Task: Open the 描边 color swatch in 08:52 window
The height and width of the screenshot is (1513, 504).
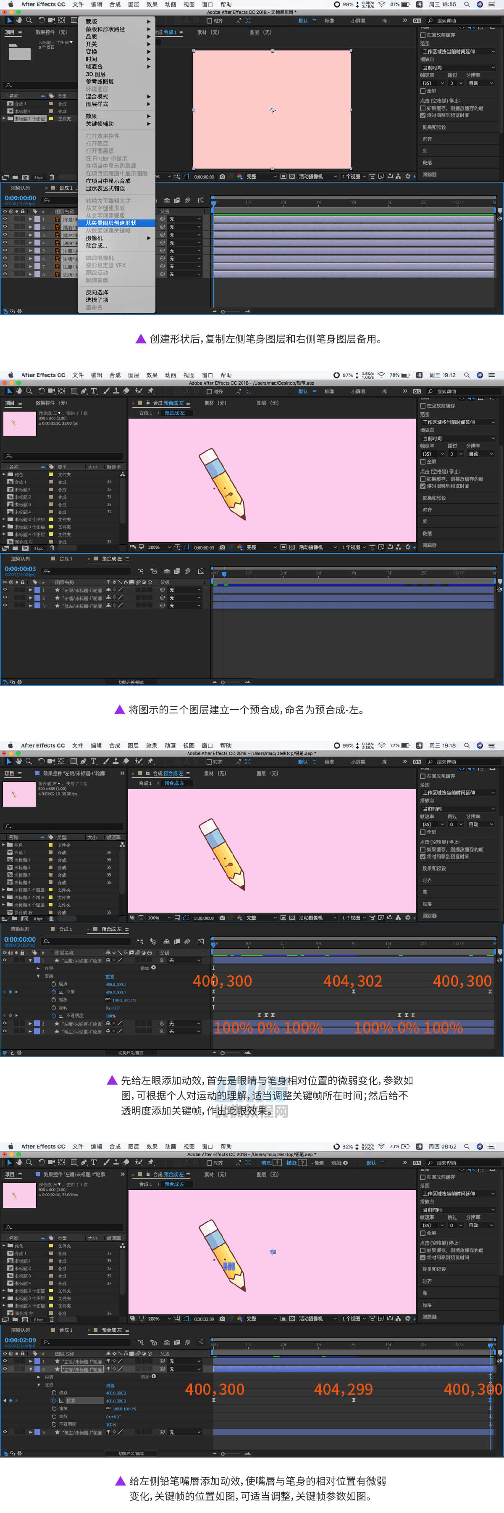Action: 302,1162
